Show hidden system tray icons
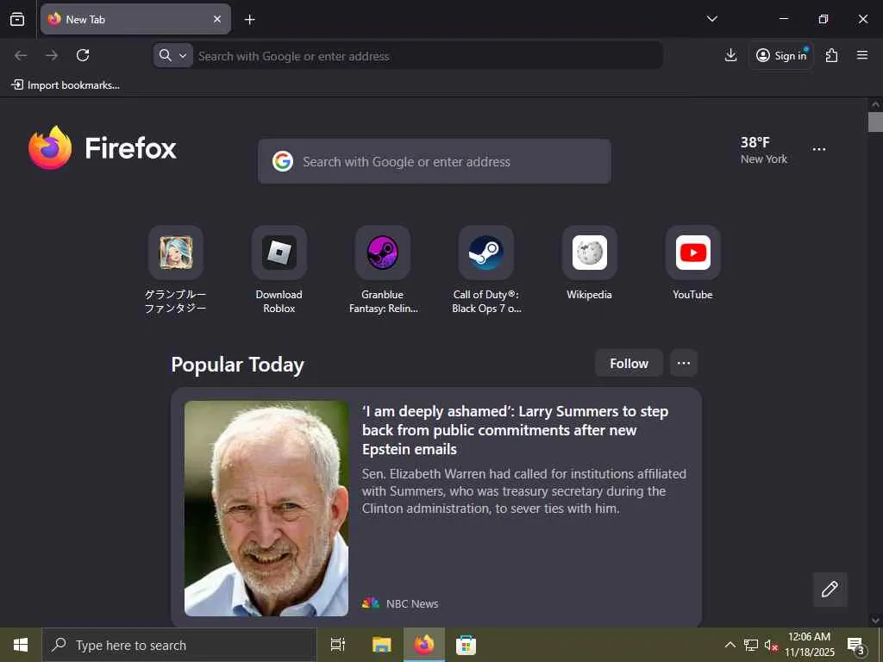The width and height of the screenshot is (883, 662). coord(730,645)
